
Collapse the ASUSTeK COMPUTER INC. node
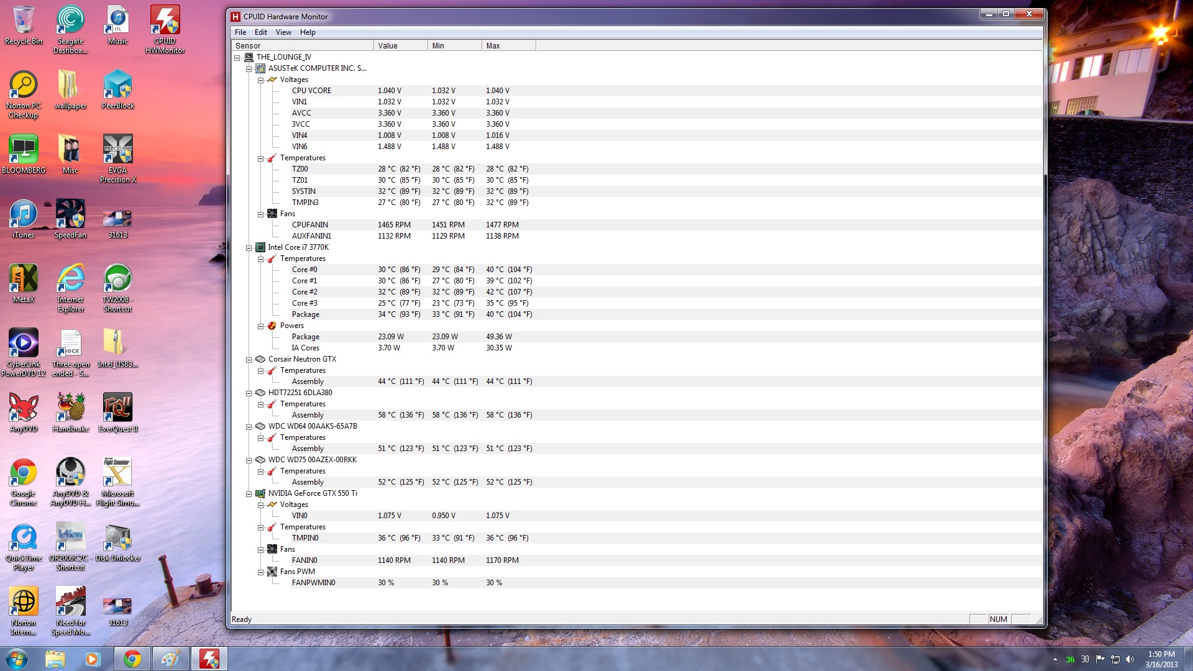click(249, 69)
